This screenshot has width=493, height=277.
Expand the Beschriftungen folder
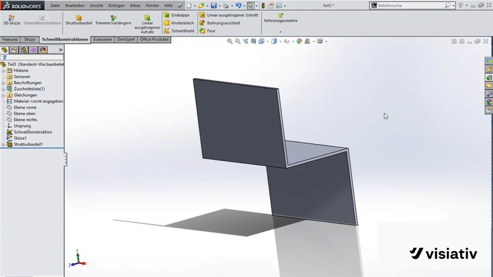(3, 83)
